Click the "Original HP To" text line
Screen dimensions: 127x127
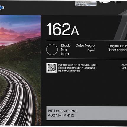tap(118, 46)
